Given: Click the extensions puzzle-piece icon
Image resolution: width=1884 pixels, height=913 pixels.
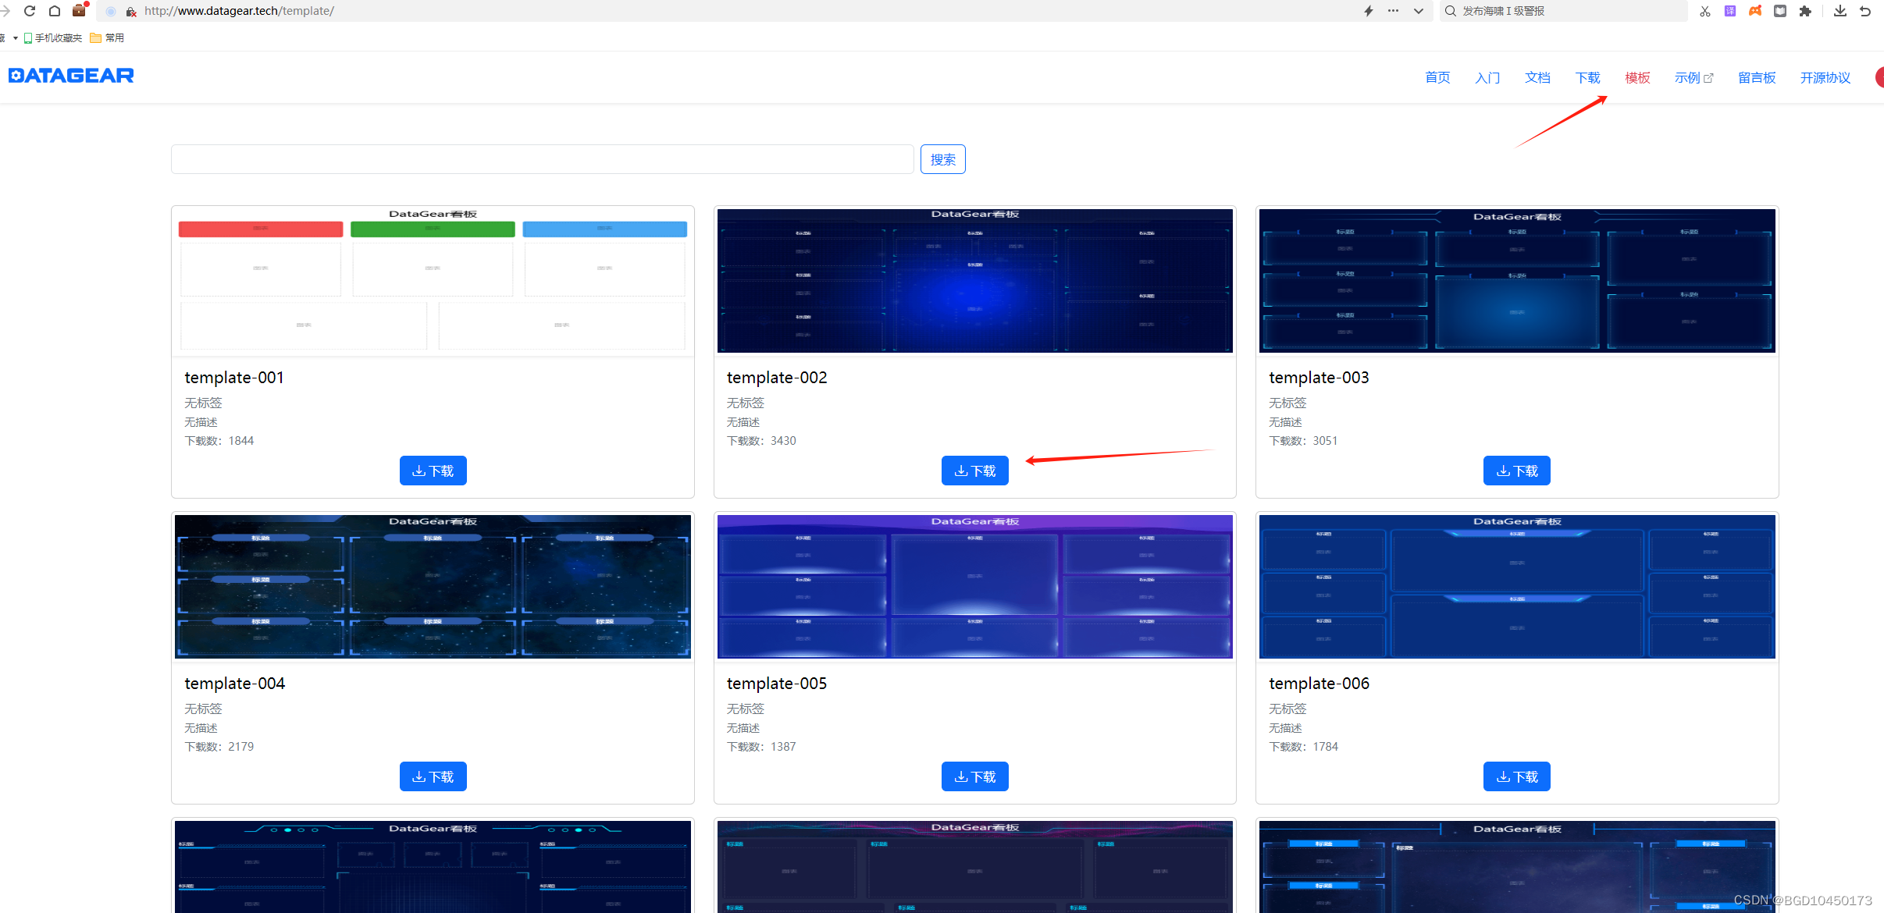Looking at the screenshot, I should [1806, 11].
